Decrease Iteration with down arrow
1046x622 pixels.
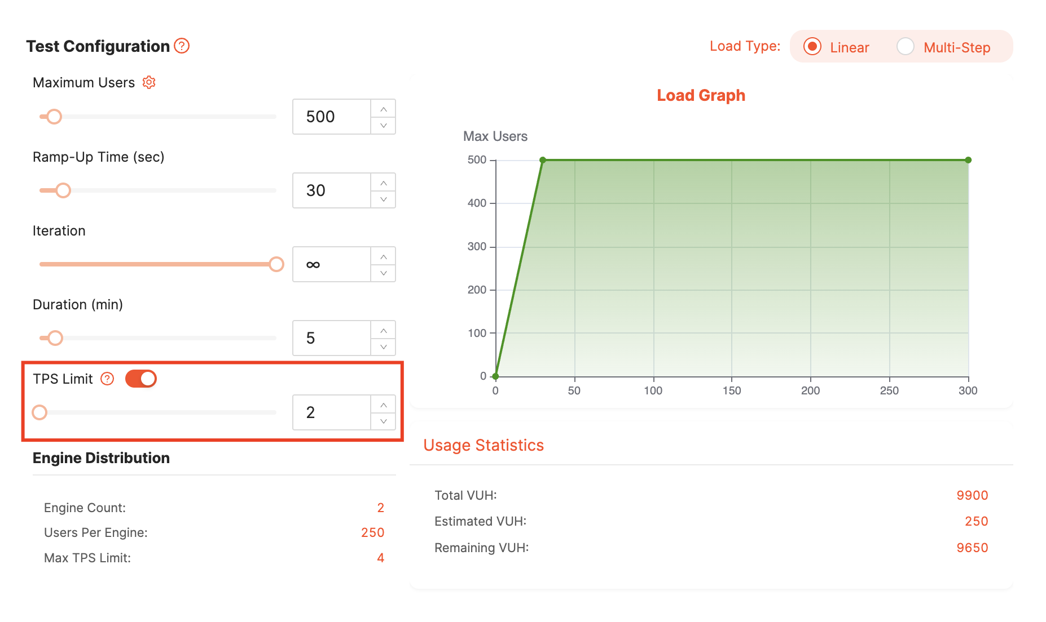(x=384, y=273)
